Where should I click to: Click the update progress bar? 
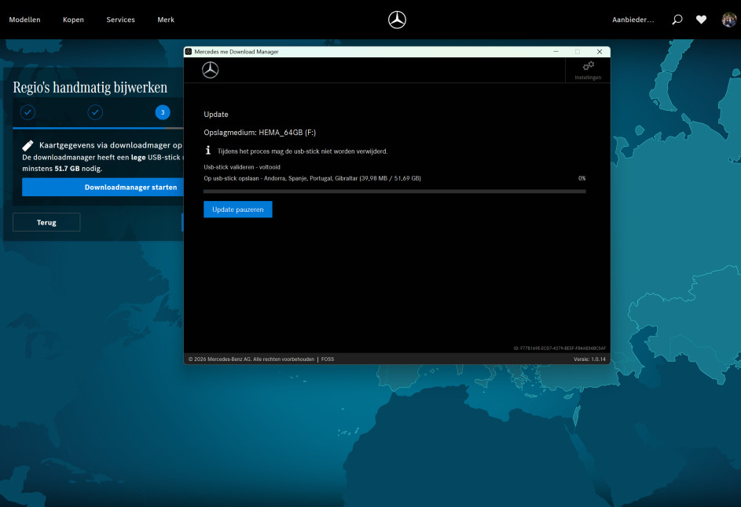tap(394, 191)
